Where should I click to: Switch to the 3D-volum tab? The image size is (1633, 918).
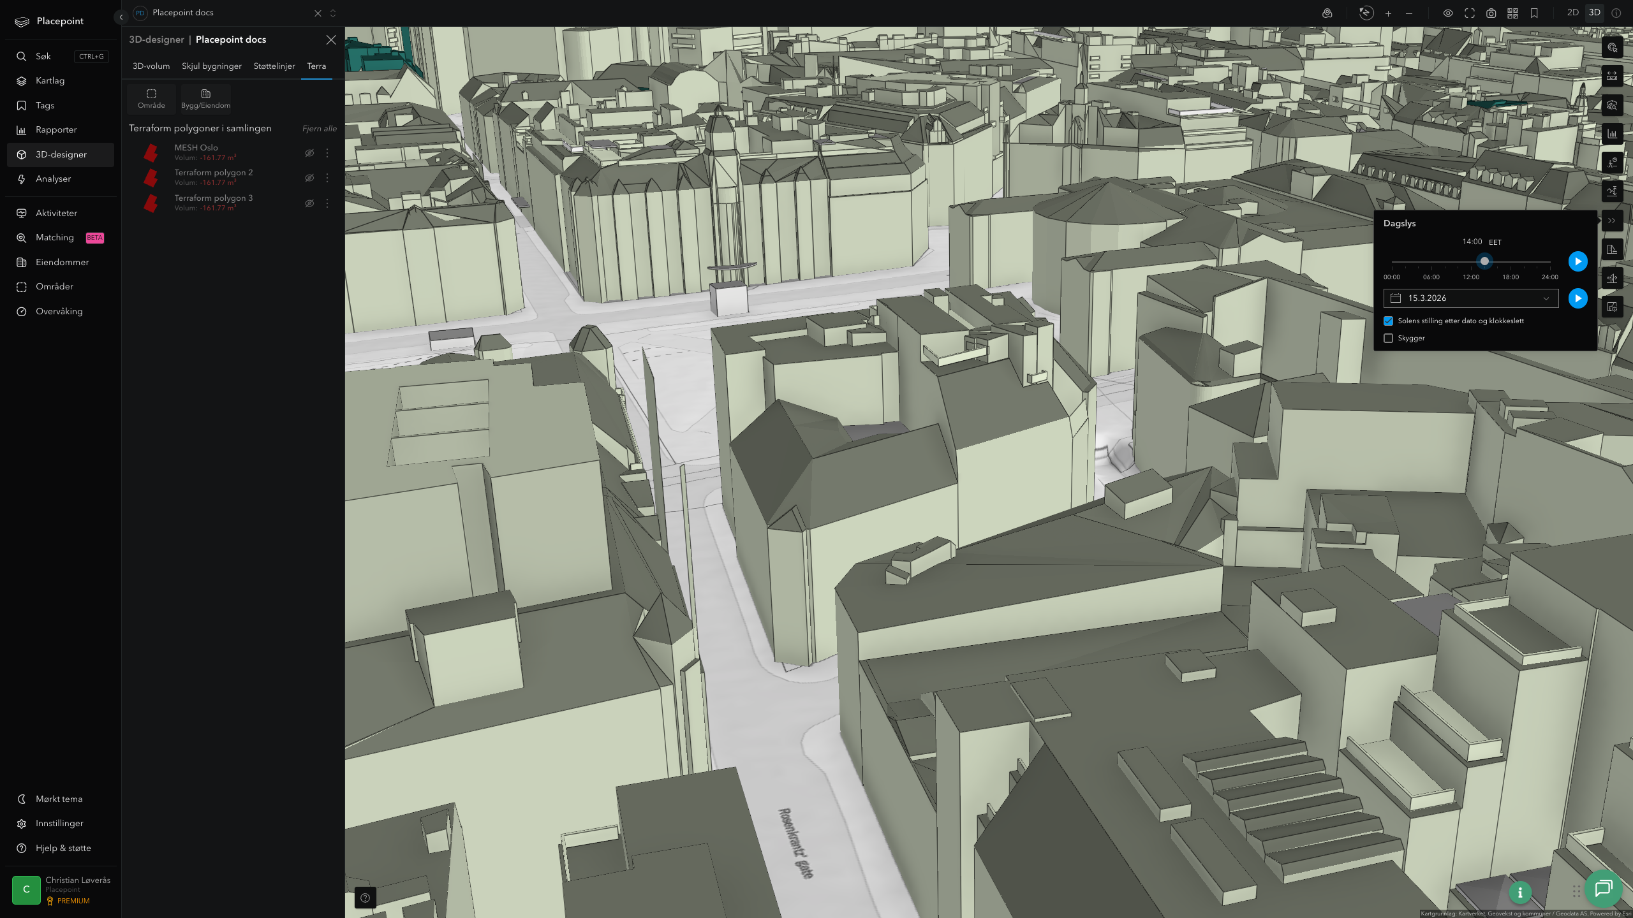151,66
